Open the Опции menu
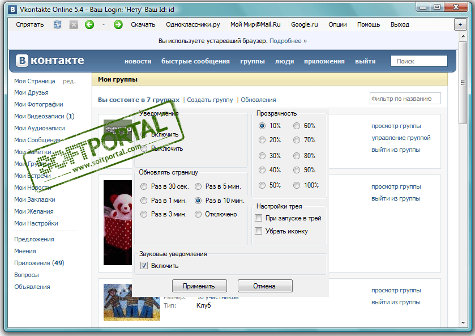The width and height of the screenshot is (475, 336). (x=337, y=24)
